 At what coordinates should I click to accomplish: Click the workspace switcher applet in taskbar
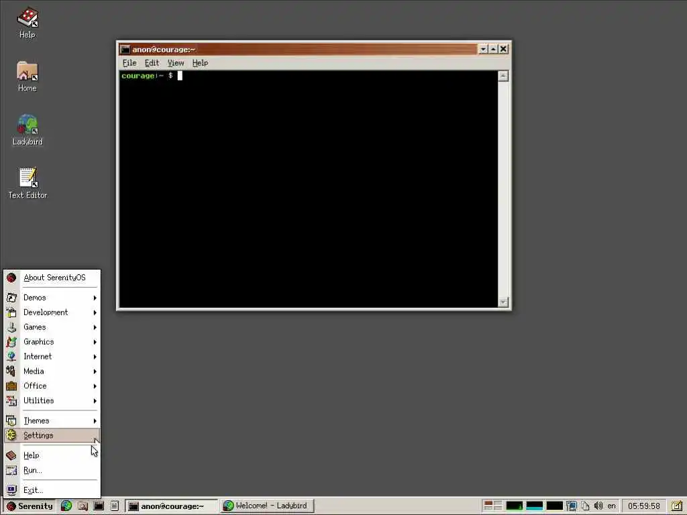tap(493, 506)
